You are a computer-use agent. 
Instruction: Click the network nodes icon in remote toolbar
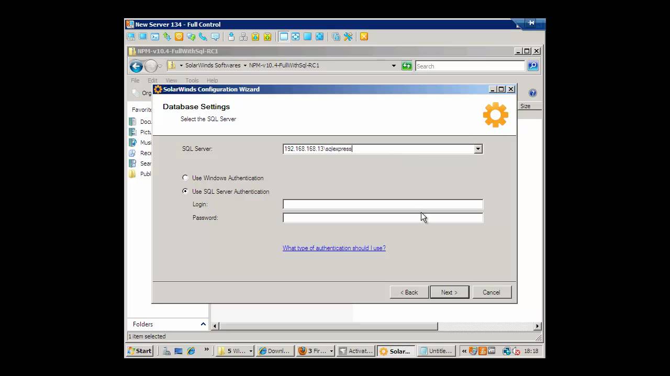[x=243, y=37]
